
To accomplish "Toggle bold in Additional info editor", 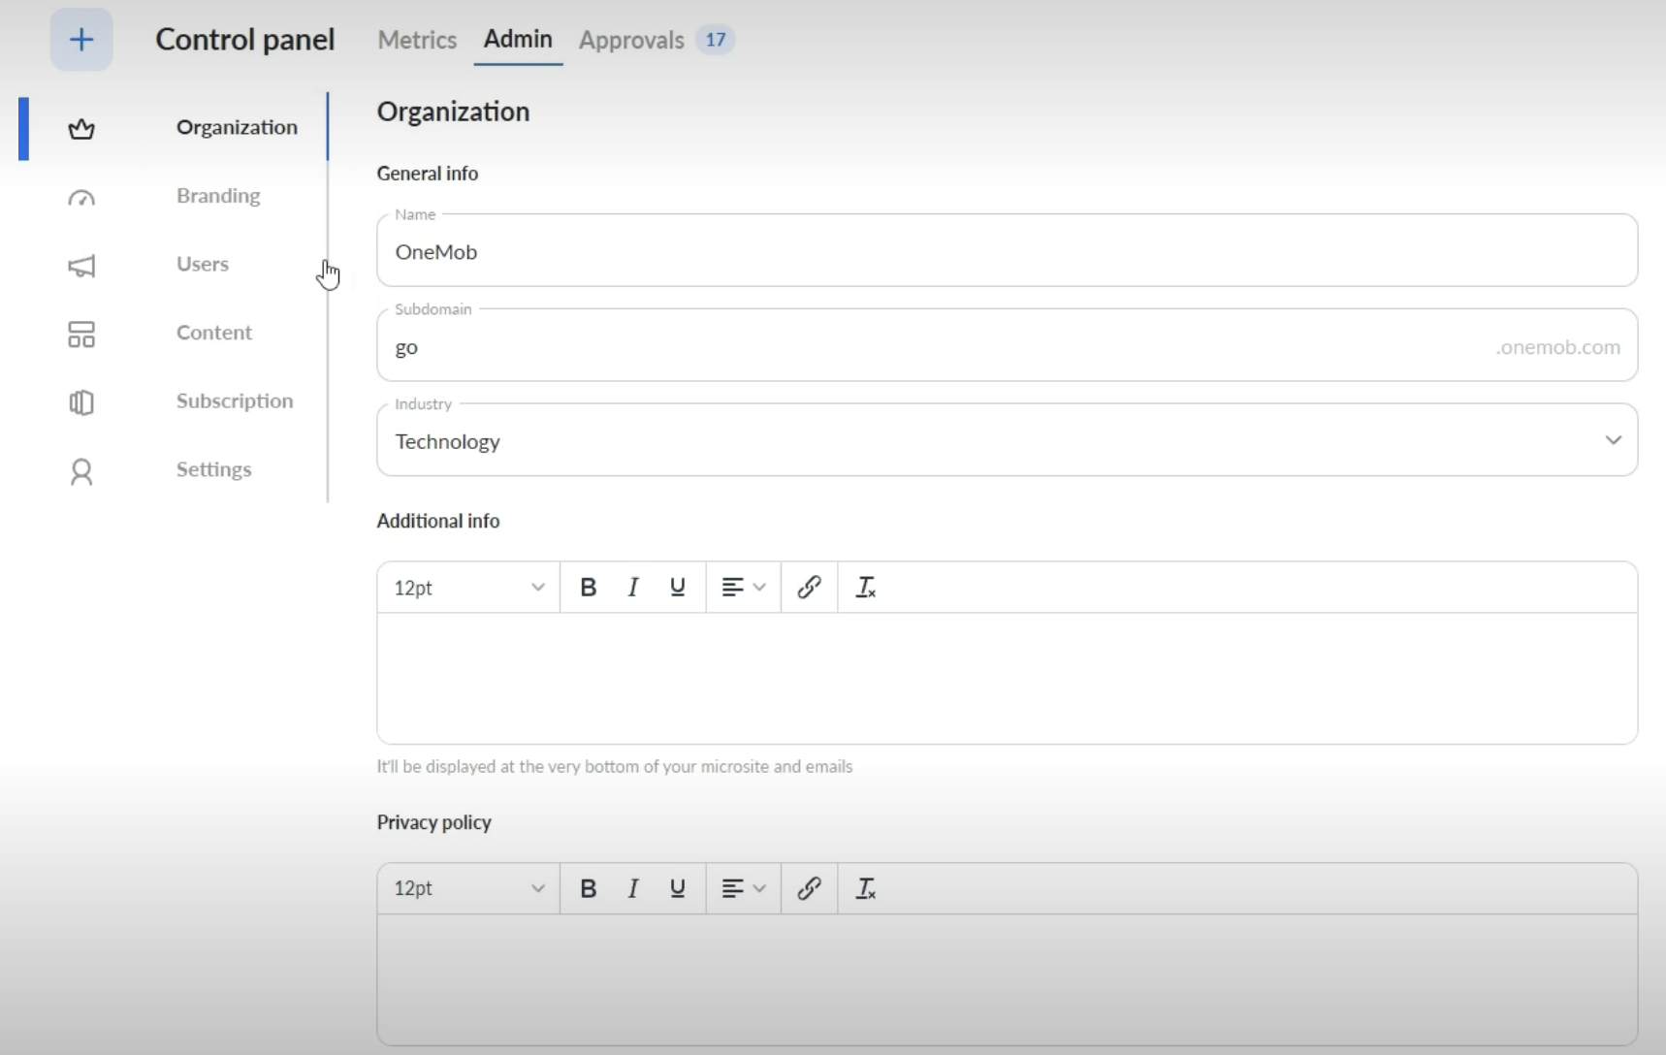I will point(588,587).
